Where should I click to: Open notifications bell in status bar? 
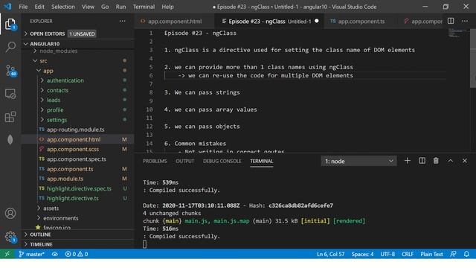coord(466,254)
